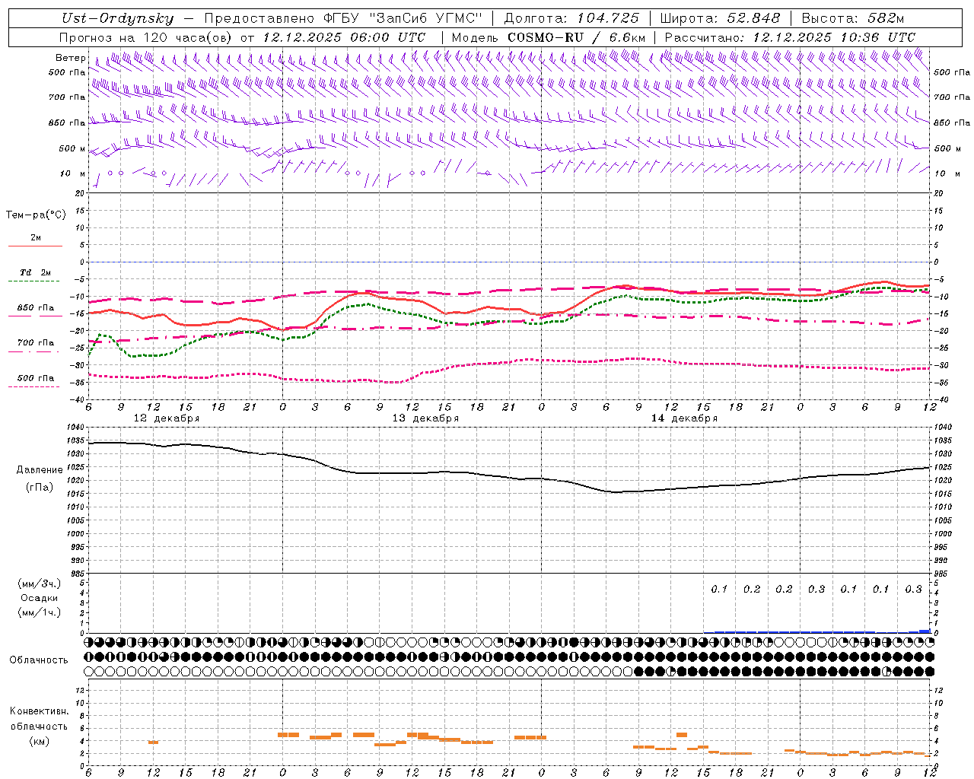Click the '(мм/3ч.)' precipitation unit label

click(40, 584)
